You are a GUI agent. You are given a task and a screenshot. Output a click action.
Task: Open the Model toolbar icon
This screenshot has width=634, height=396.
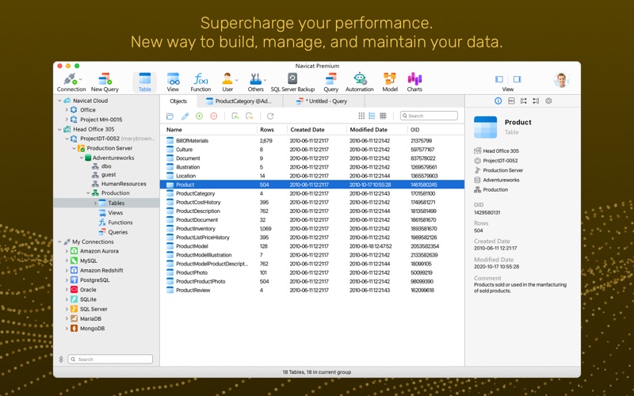(390, 82)
